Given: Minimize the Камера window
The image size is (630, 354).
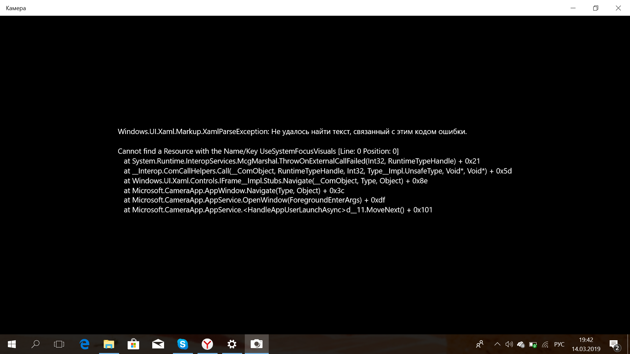Looking at the screenshot, I should coord(573,8).
